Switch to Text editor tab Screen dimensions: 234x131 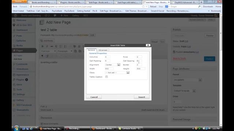162,42
